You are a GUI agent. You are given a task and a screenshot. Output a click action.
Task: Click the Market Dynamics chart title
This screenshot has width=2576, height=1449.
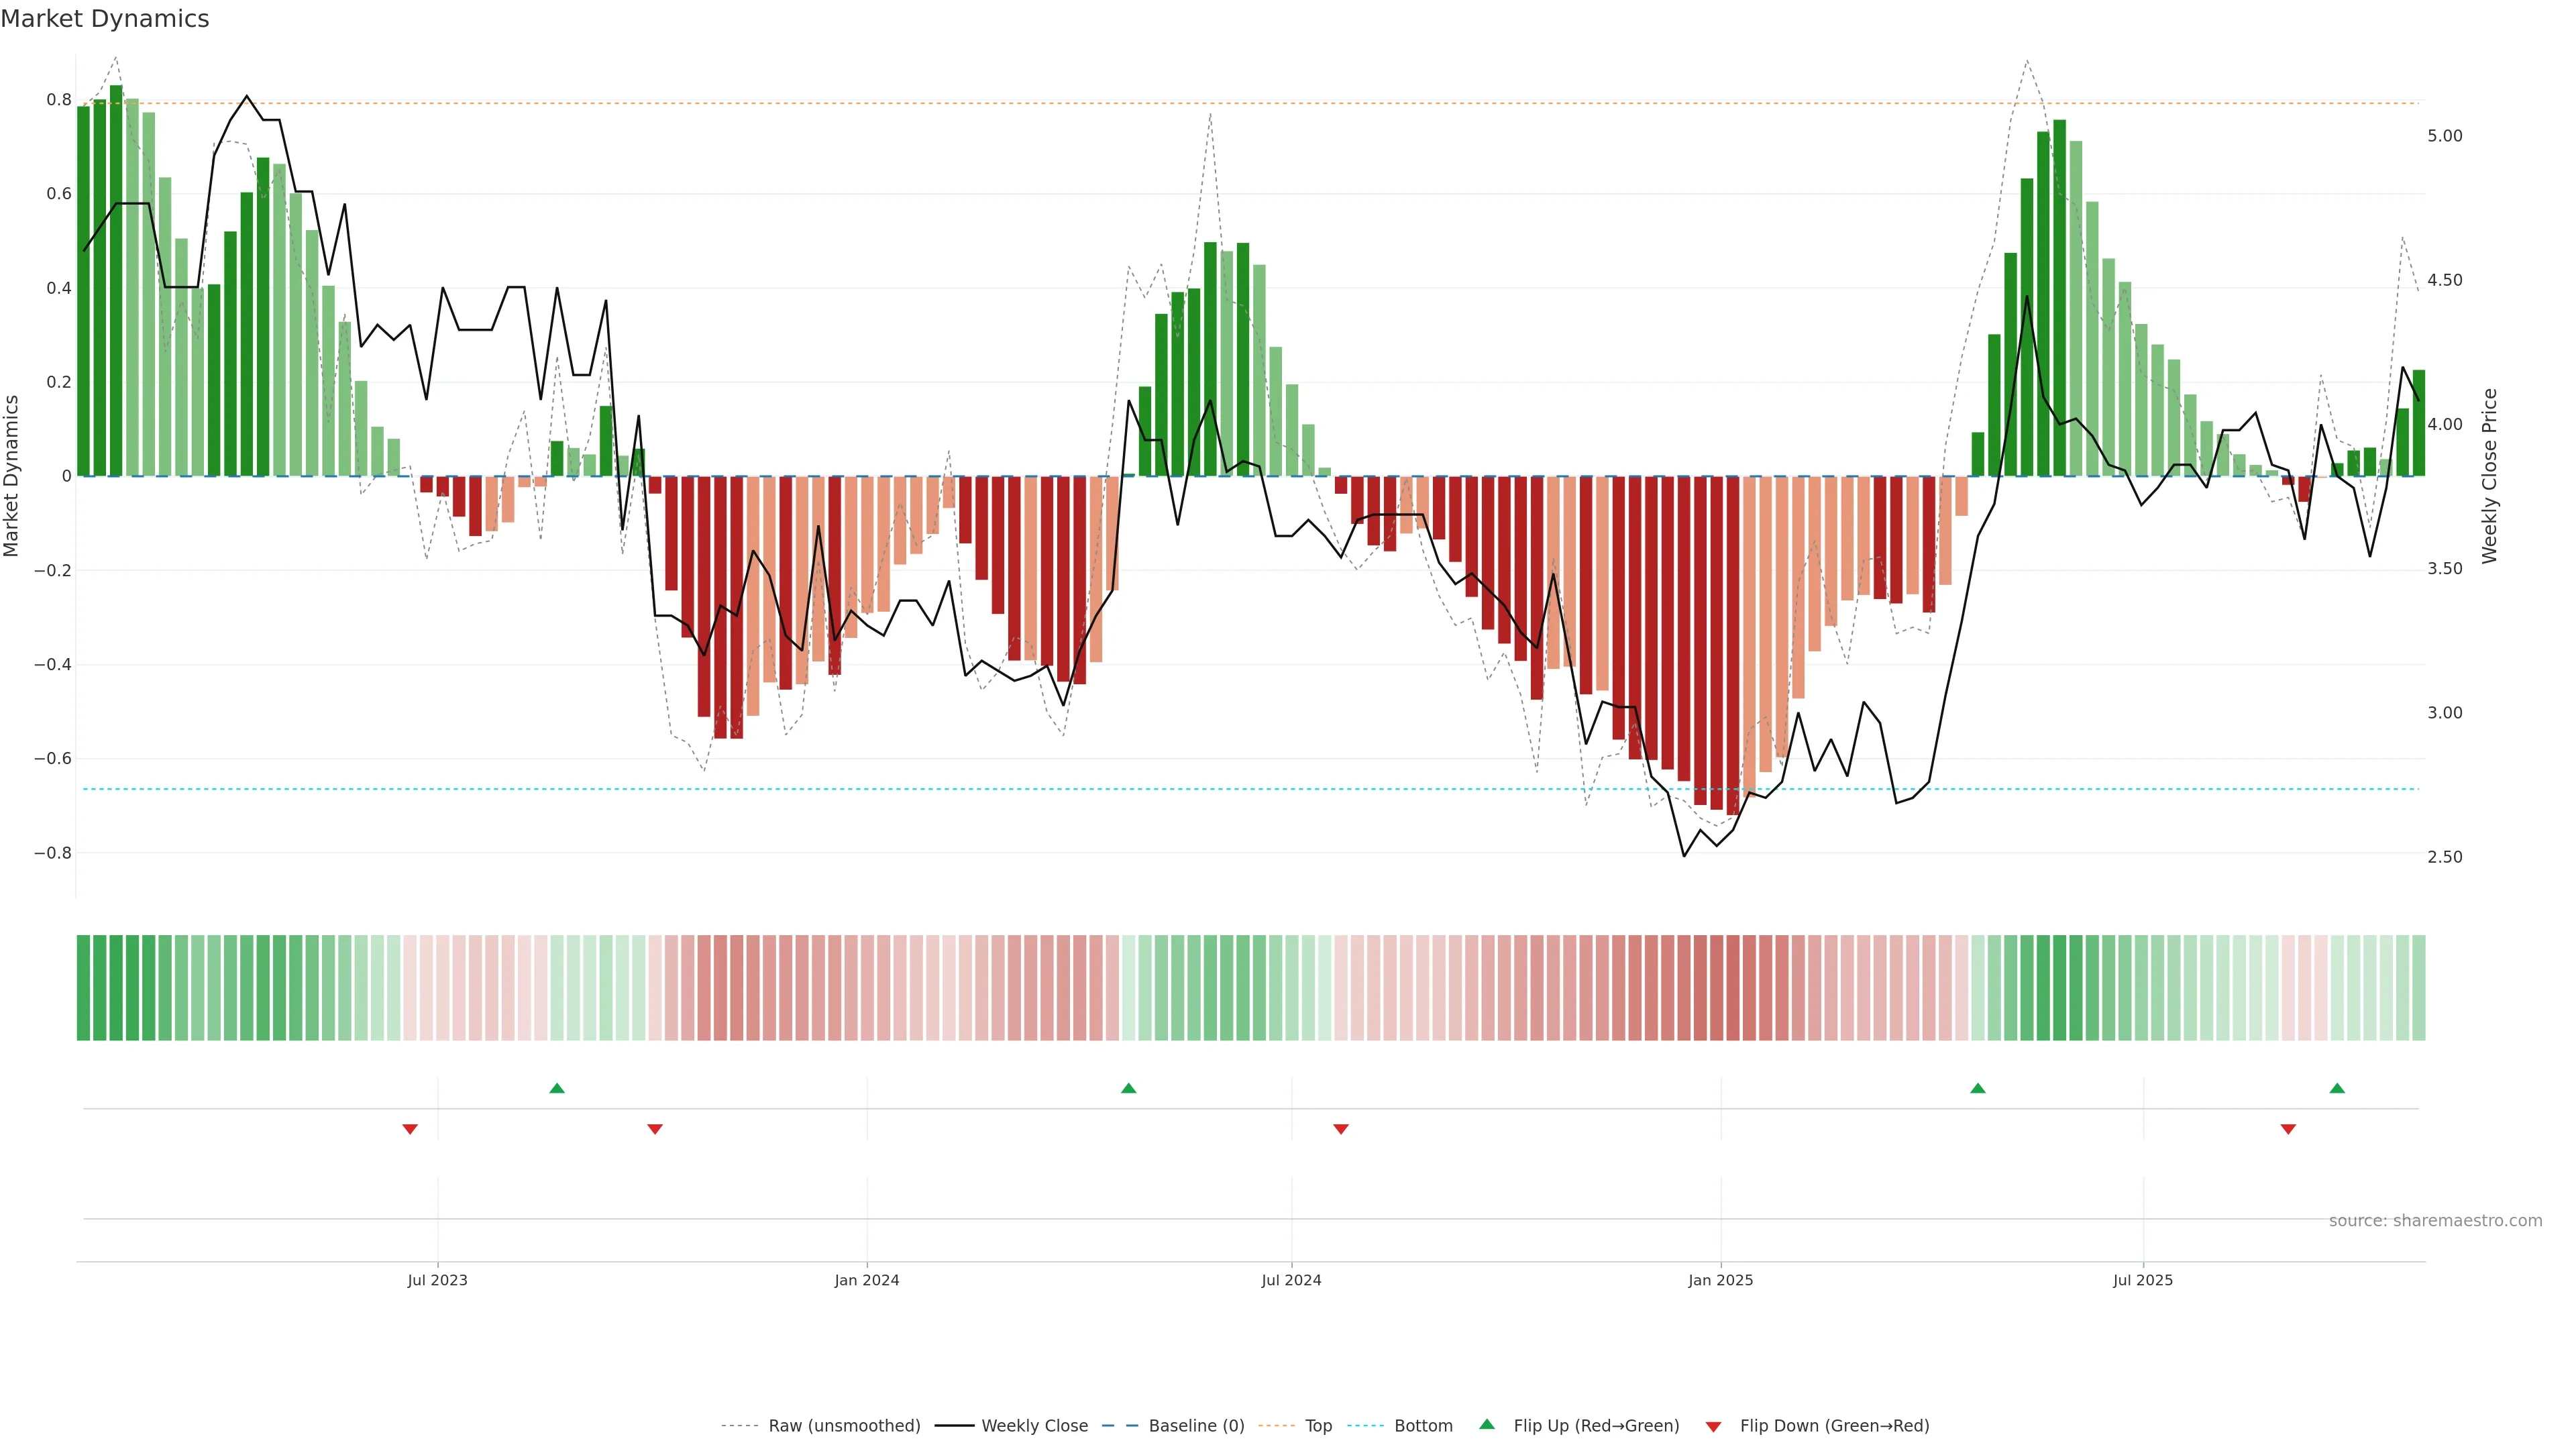(105, 19)
